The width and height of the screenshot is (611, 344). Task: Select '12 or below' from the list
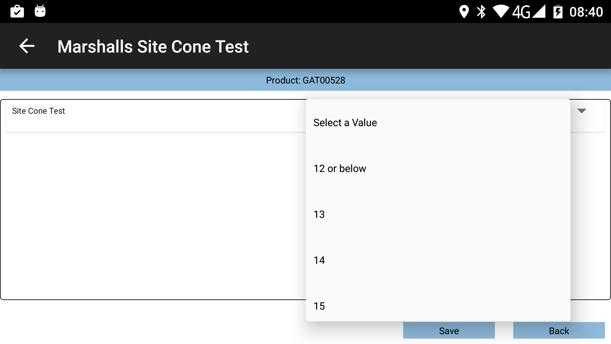438,168
